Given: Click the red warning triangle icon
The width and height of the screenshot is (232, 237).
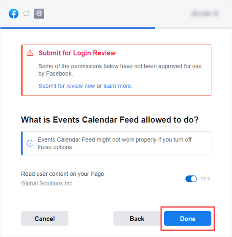Looking at the screenshot, I should click(30, 53).
